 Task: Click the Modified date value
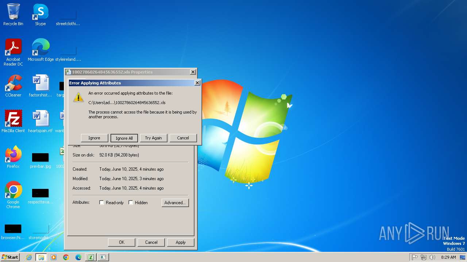tap(131, 179)
